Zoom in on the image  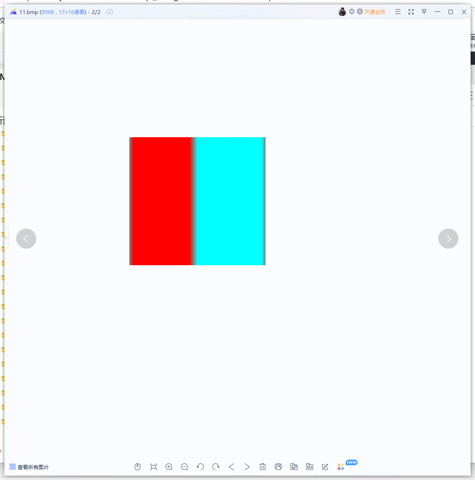point(169,467)
